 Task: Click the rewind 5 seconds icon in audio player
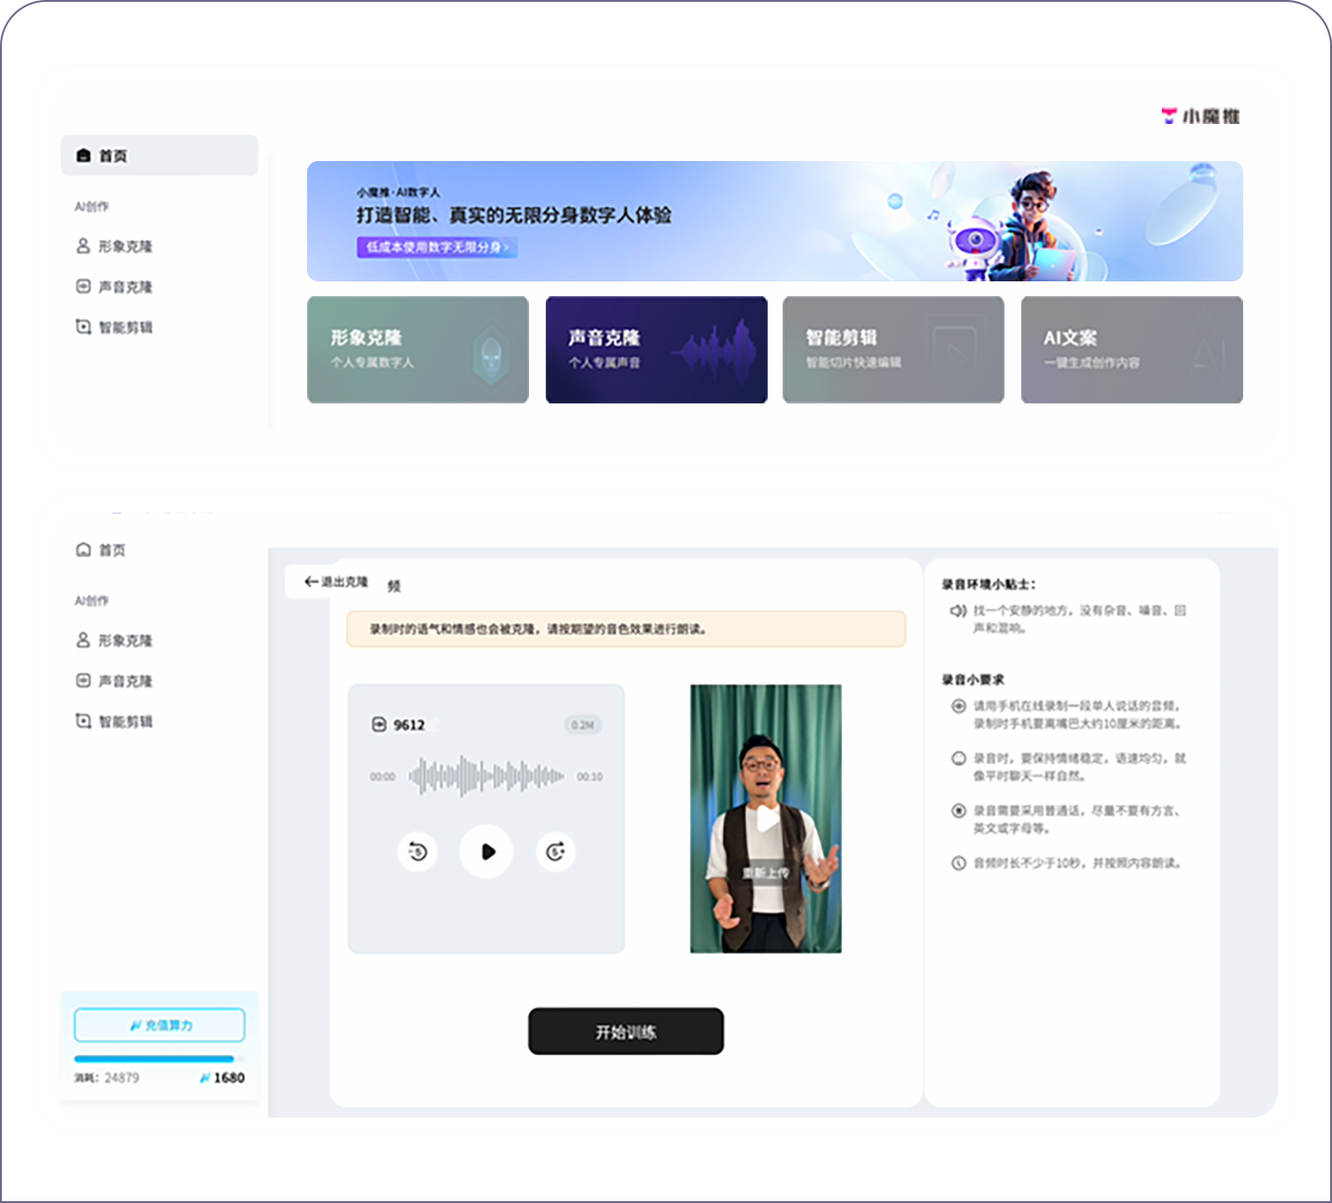[x=418, y=852]
